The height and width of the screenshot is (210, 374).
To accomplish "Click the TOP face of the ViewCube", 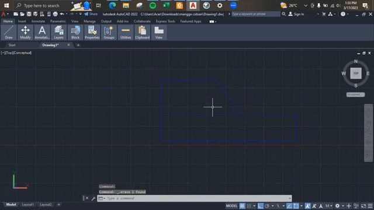I will tap(356, 73).
